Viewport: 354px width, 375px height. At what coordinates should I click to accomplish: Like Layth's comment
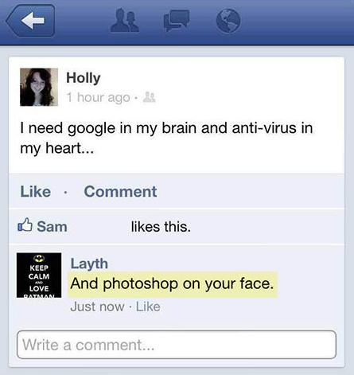click(x=148, y=307)
